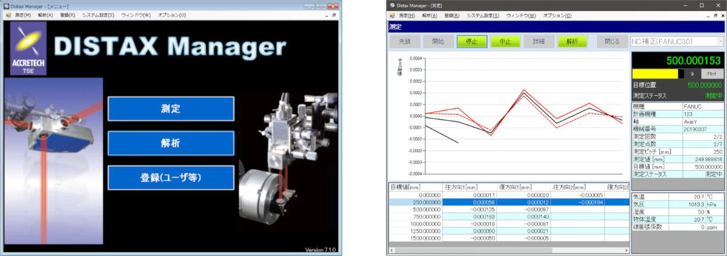Click the title bar icon of the 測定 window
Viewport: 727px width, 256px height.
point(391,5)
